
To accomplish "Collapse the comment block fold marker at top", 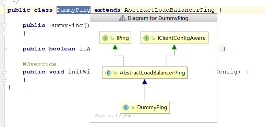I will pyautogui.click(x=4, y=2).
